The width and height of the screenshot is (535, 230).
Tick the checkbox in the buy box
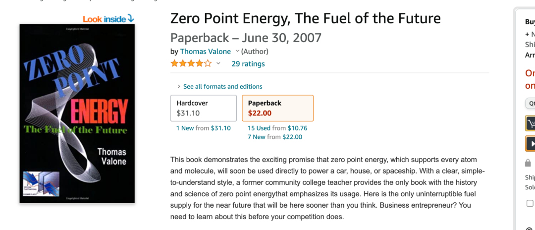[530, 203]
